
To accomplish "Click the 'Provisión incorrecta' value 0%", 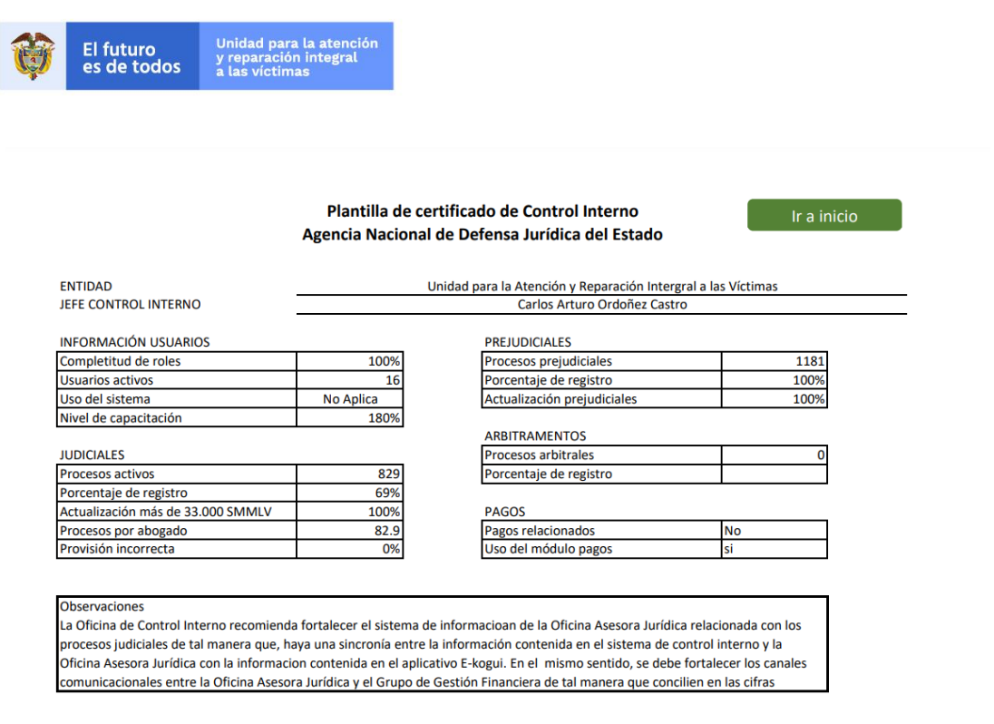I will [350, 549].
